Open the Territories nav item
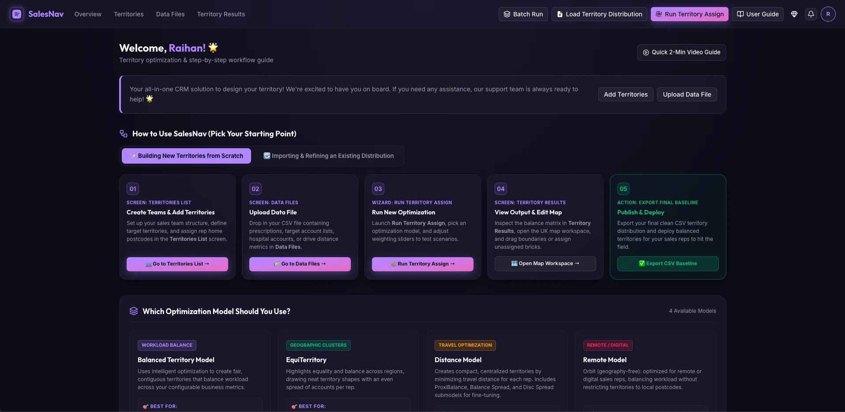Screen dimensions: 845x412 point(129,14)
